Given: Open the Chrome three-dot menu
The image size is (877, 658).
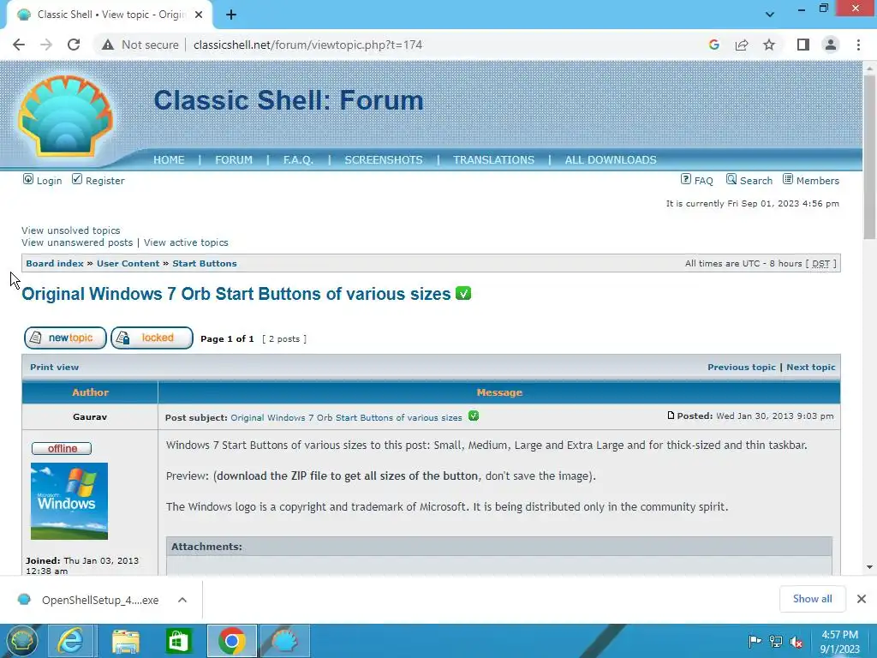Looking at the screenshot, I should [858, 45].
